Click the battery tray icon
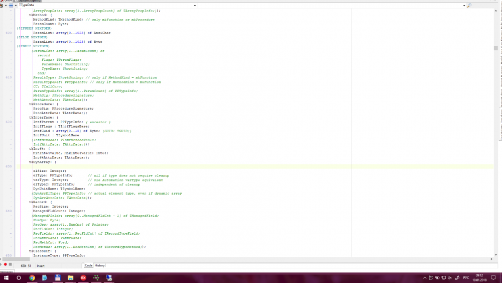This screenshot has width=502, height=283. coord(437,278)
